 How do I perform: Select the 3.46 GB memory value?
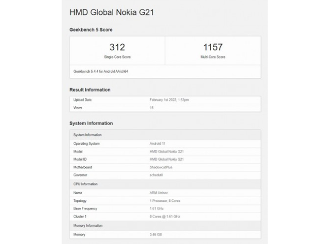(156, 235)
